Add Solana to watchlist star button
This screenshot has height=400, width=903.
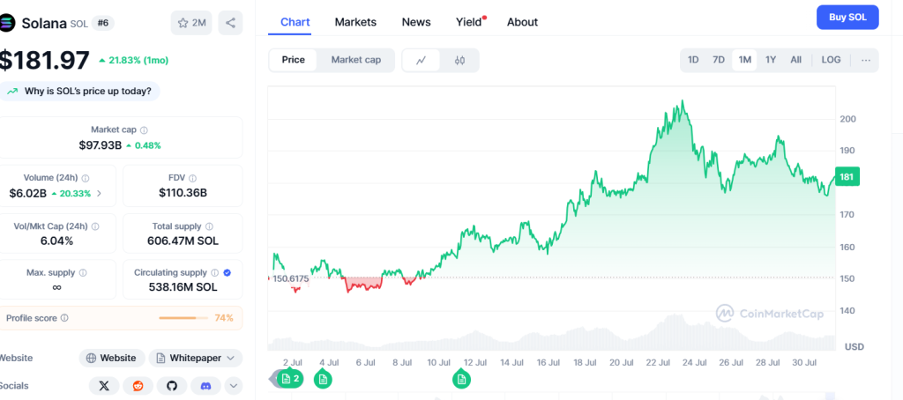tap(191, 23)
